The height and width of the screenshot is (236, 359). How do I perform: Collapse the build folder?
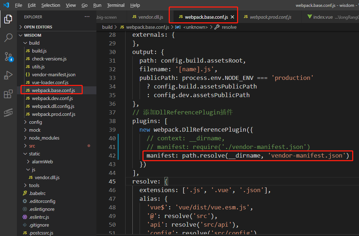click(56, 43)
